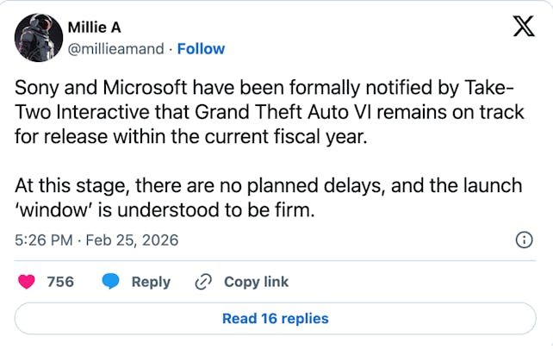Select the Copy link text label

click(x=256, y=282)
